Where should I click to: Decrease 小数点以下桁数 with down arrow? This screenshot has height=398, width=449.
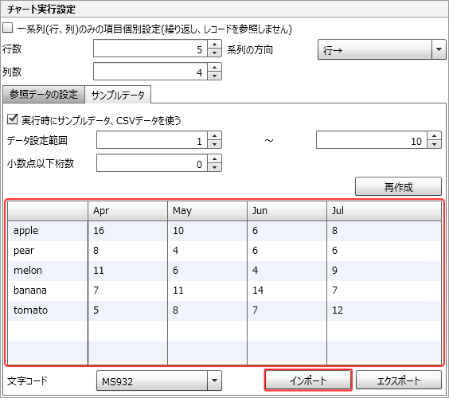[x=214, y=167]
